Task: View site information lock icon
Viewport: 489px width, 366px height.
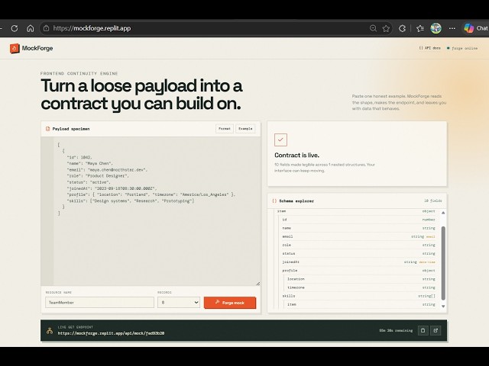Action: click(x=46, y=28)
